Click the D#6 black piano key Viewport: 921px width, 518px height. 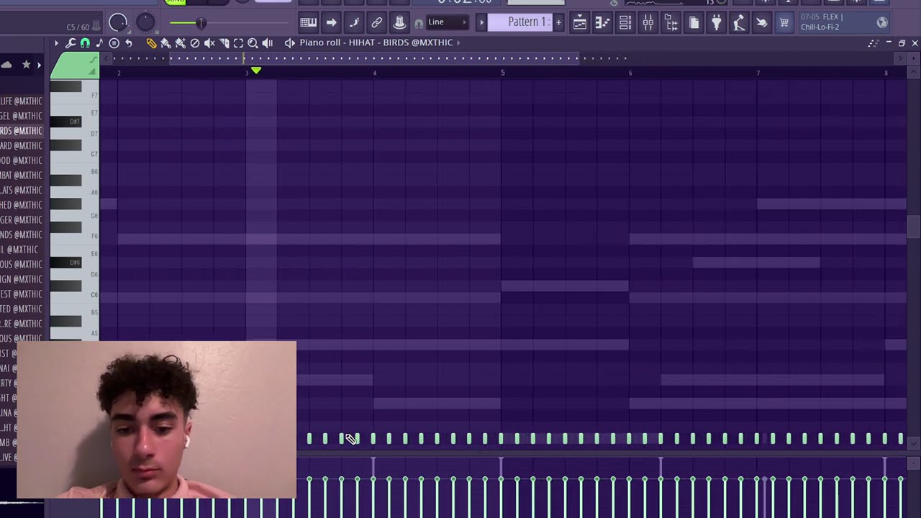tap(66, 263)
